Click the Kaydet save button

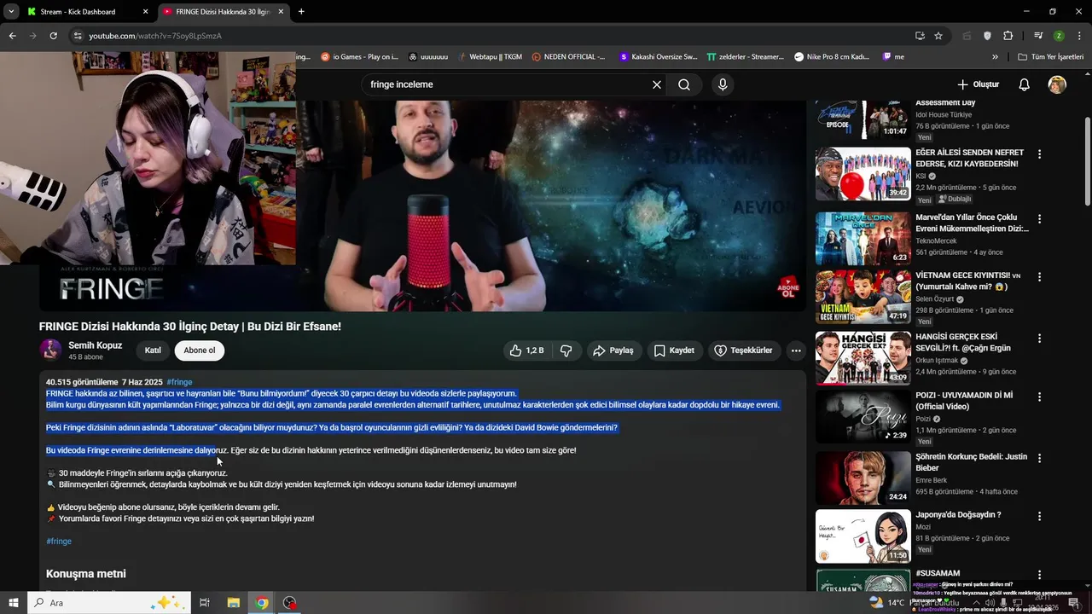click(x=674, y=350)
